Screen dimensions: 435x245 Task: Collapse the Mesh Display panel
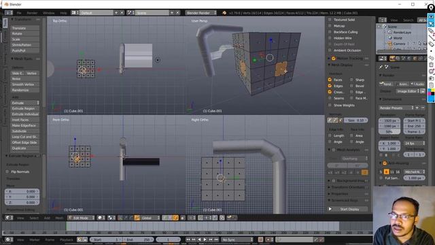pyautogui.click(x=329, y=65)
